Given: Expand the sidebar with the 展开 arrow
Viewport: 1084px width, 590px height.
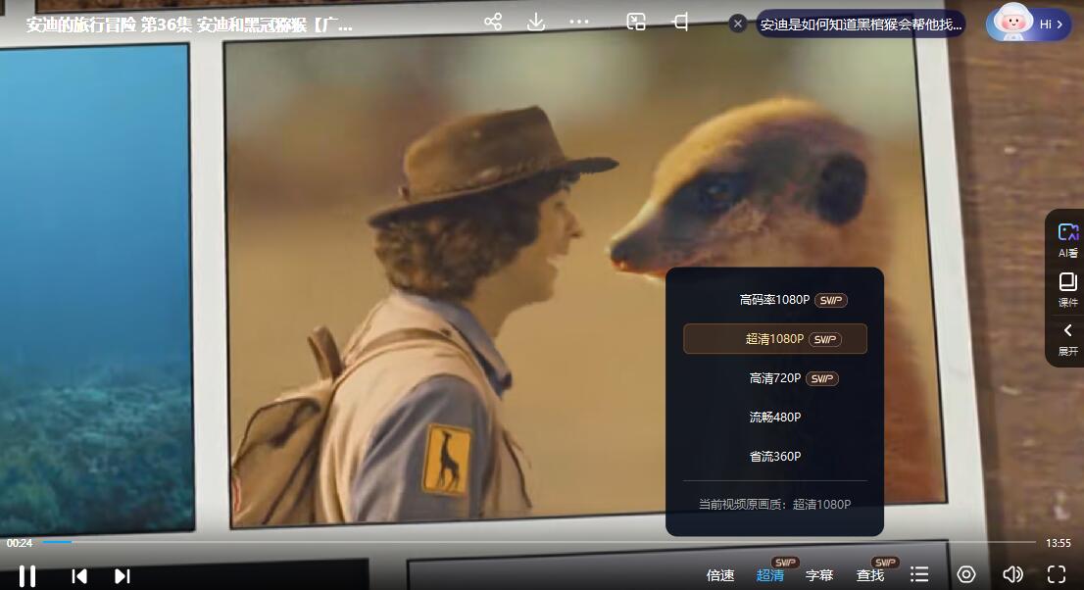Looking at the screenshot, I should pyautogui.click(x=1067, y=339).
